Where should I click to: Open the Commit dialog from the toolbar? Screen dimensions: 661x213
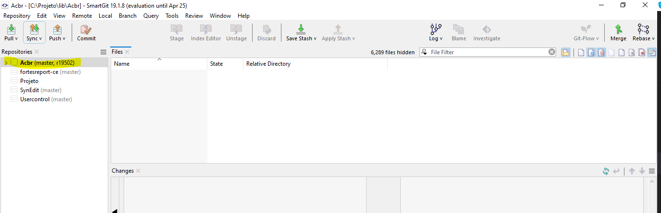coord(87,32)
